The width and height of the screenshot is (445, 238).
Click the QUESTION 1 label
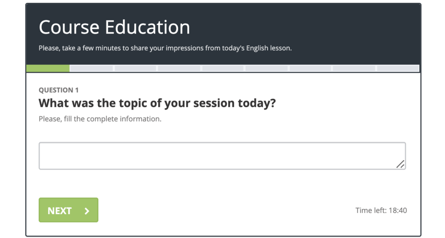59,90
